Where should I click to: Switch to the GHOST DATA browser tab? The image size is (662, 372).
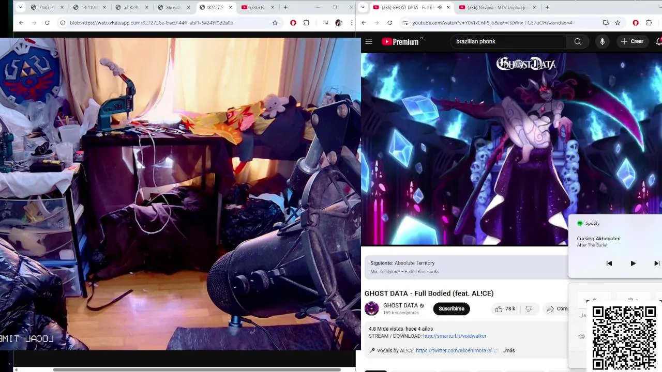coord(412,7)
